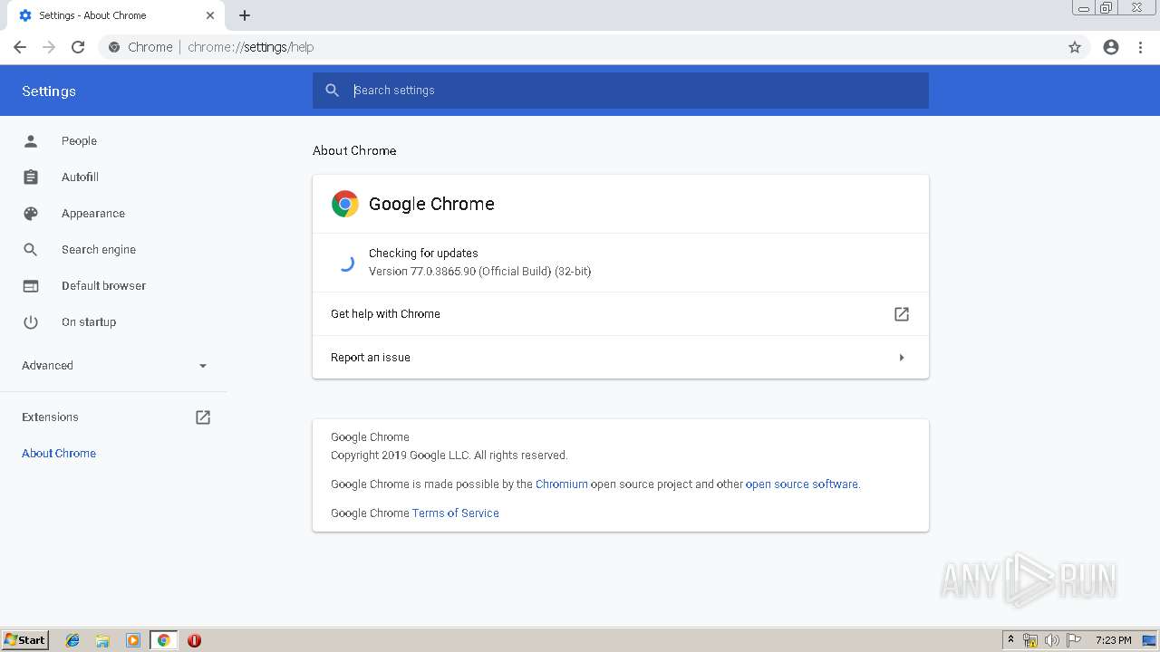This screenshot has width=1160, height=652.
Task: Open Get help with Chrome row
Action: [621, 314]
